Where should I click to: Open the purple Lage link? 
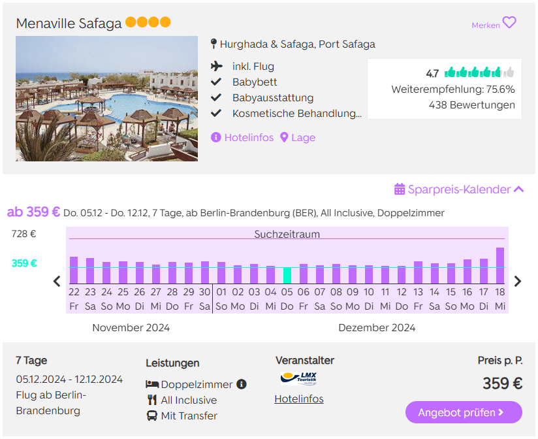(304, 137)
